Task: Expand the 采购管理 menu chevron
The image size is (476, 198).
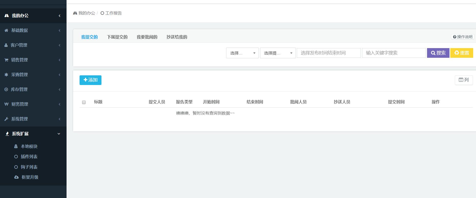Action: pyautogui.click(x=59, y=75)
